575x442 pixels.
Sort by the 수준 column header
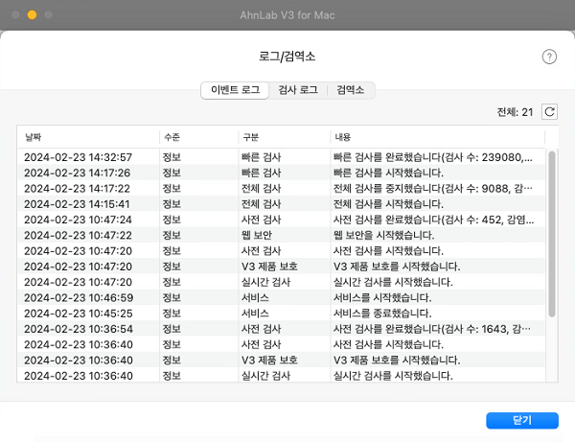tap(199, 137)
